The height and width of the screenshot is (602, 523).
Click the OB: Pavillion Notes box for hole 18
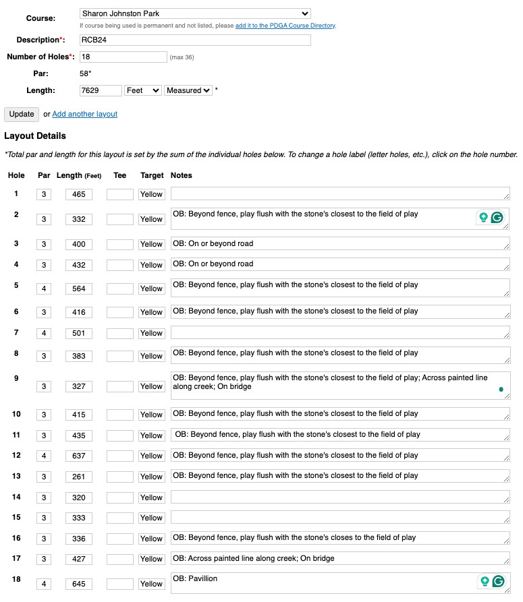point(341,583)
